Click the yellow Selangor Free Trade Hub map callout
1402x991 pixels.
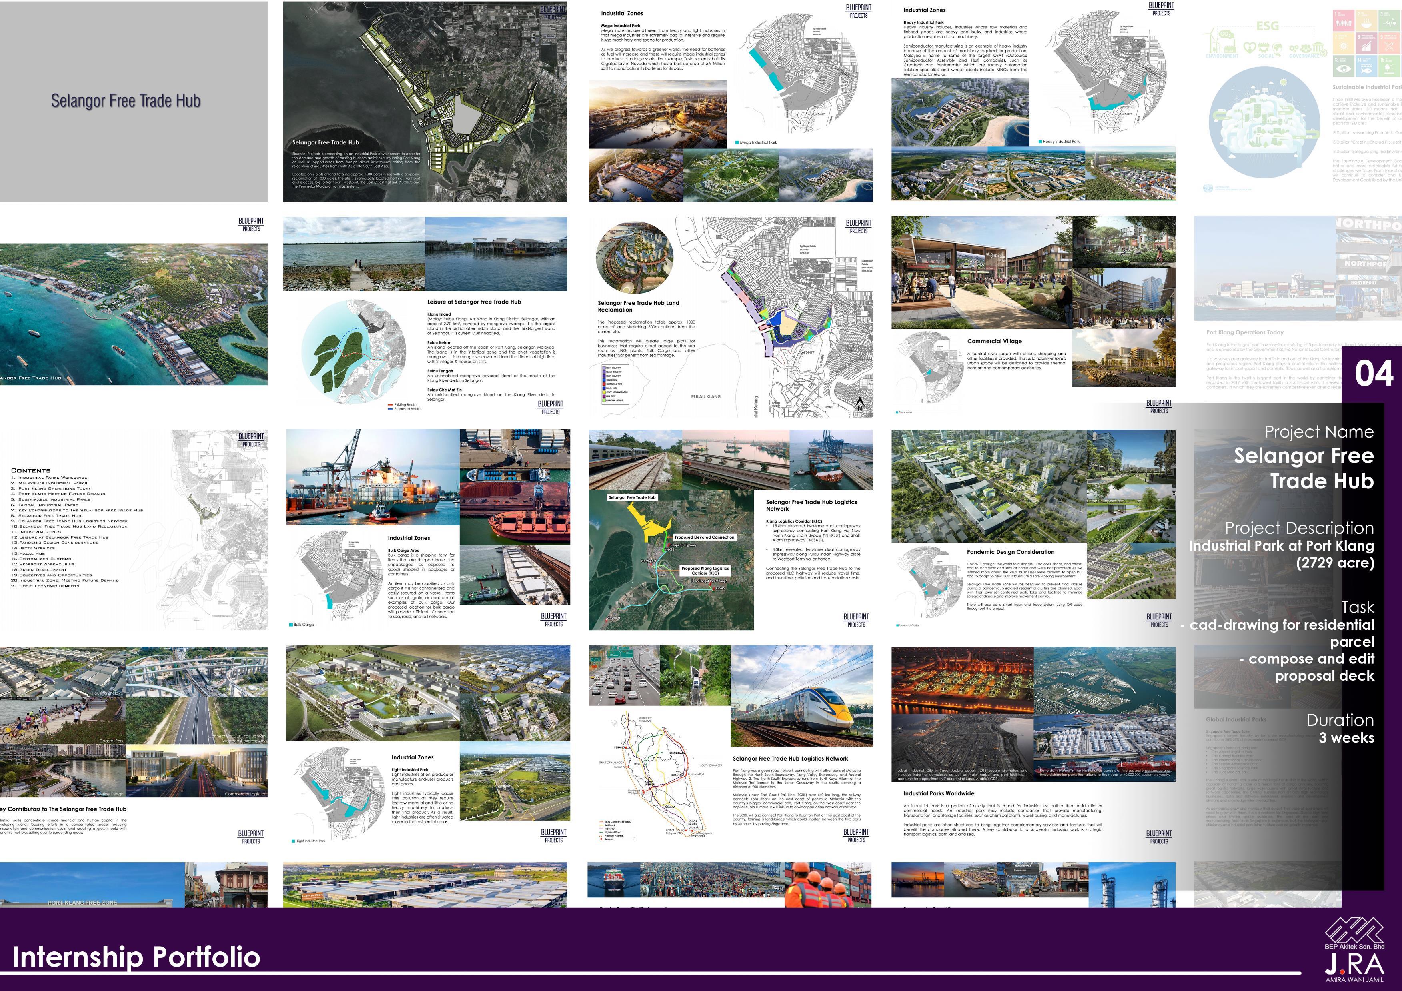click(x=633, y=497)
